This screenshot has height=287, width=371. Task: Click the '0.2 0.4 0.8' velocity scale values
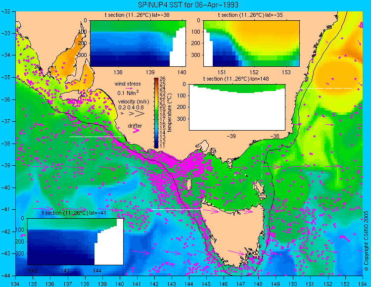(x=131, y=107)
